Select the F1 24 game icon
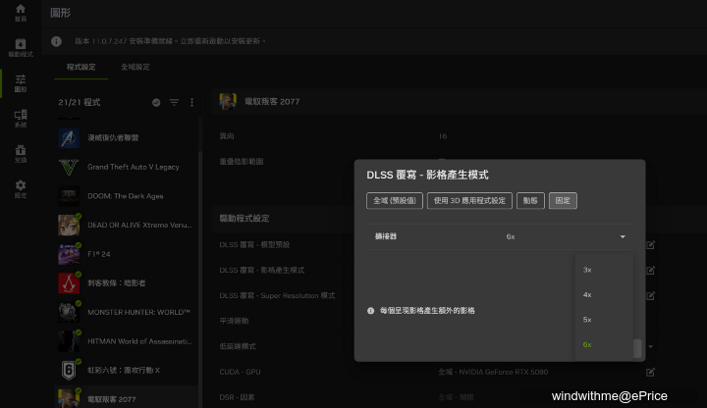Image resolution: width=707 pixels, height=408 pixels. [x=69, y=254]
